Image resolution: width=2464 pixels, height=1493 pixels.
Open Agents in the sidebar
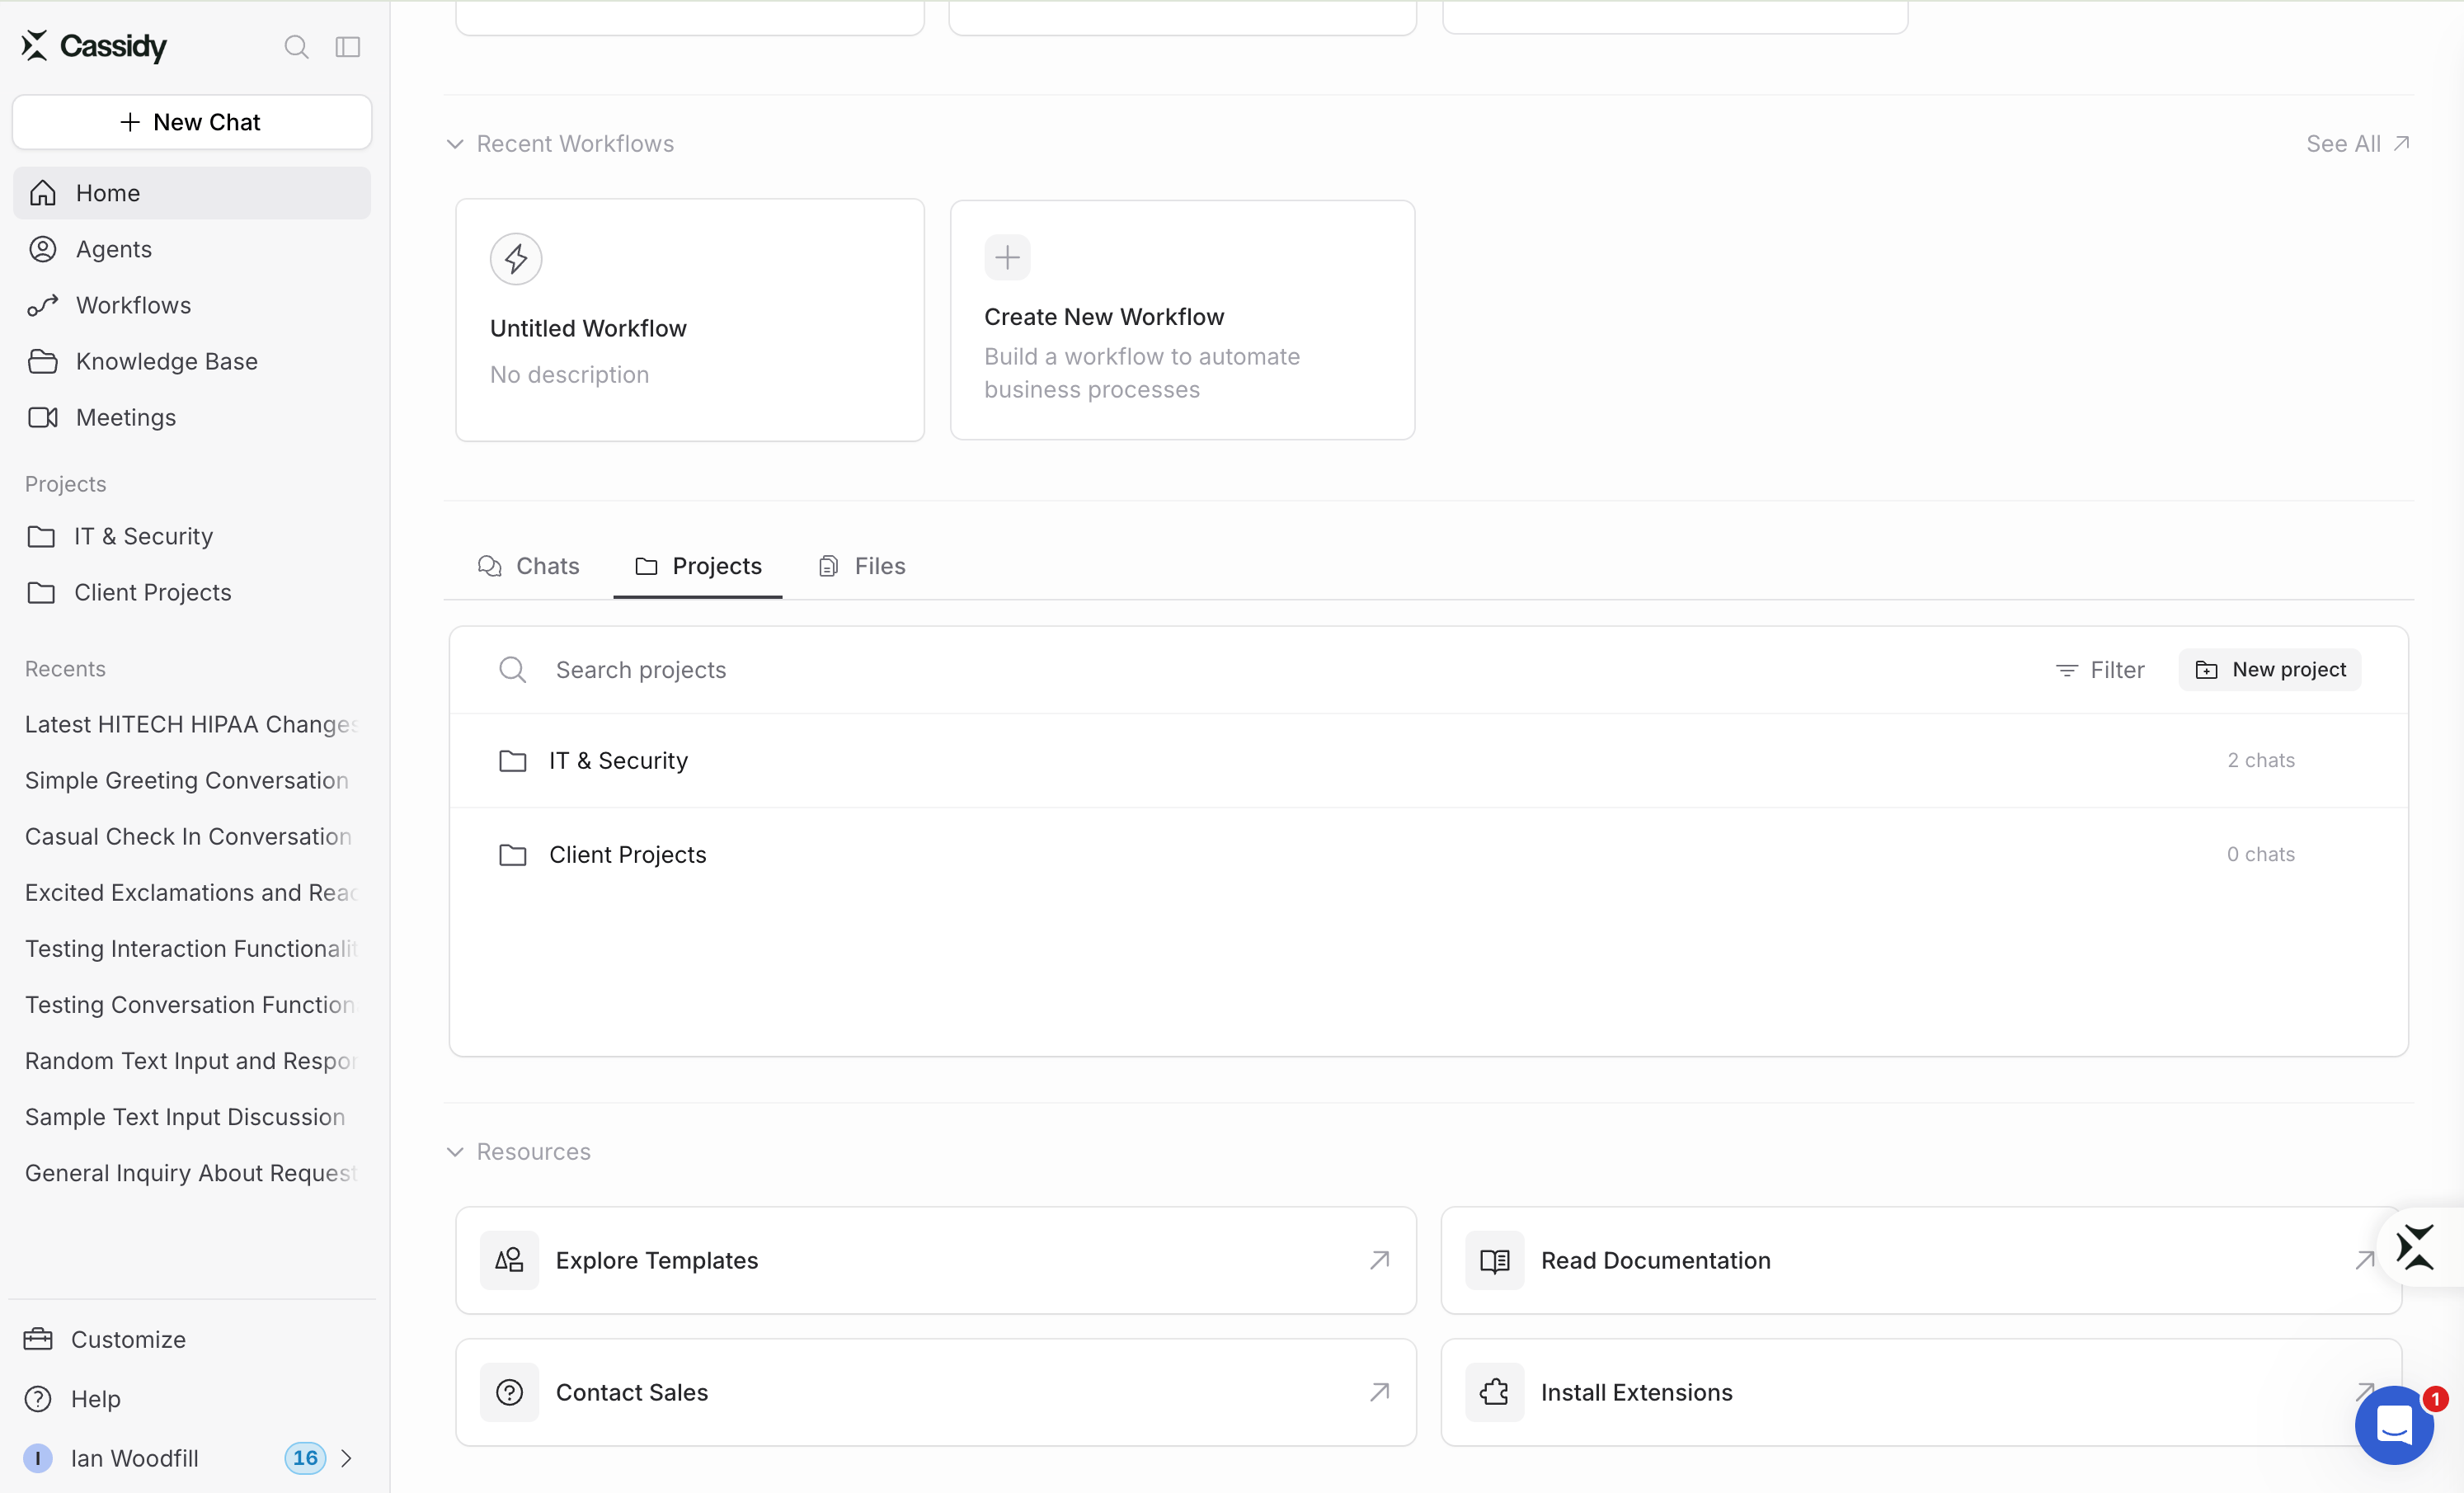192,249
